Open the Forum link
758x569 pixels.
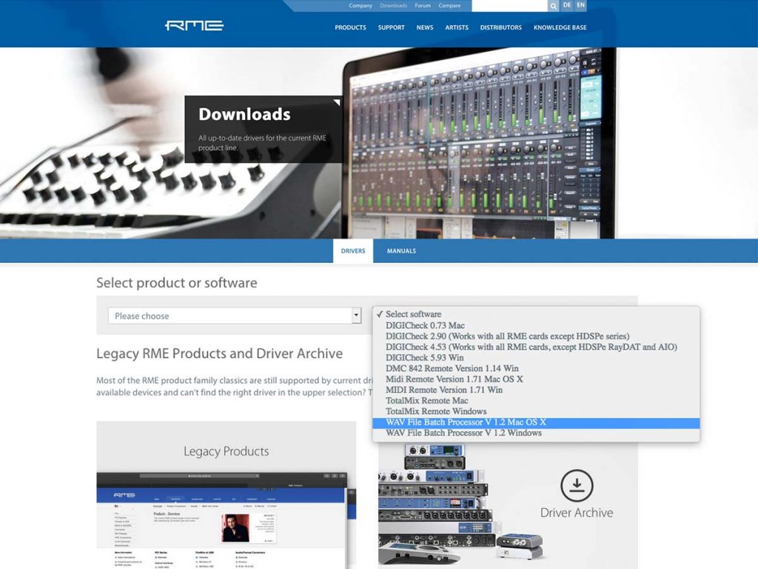click(x=422, y=5)
